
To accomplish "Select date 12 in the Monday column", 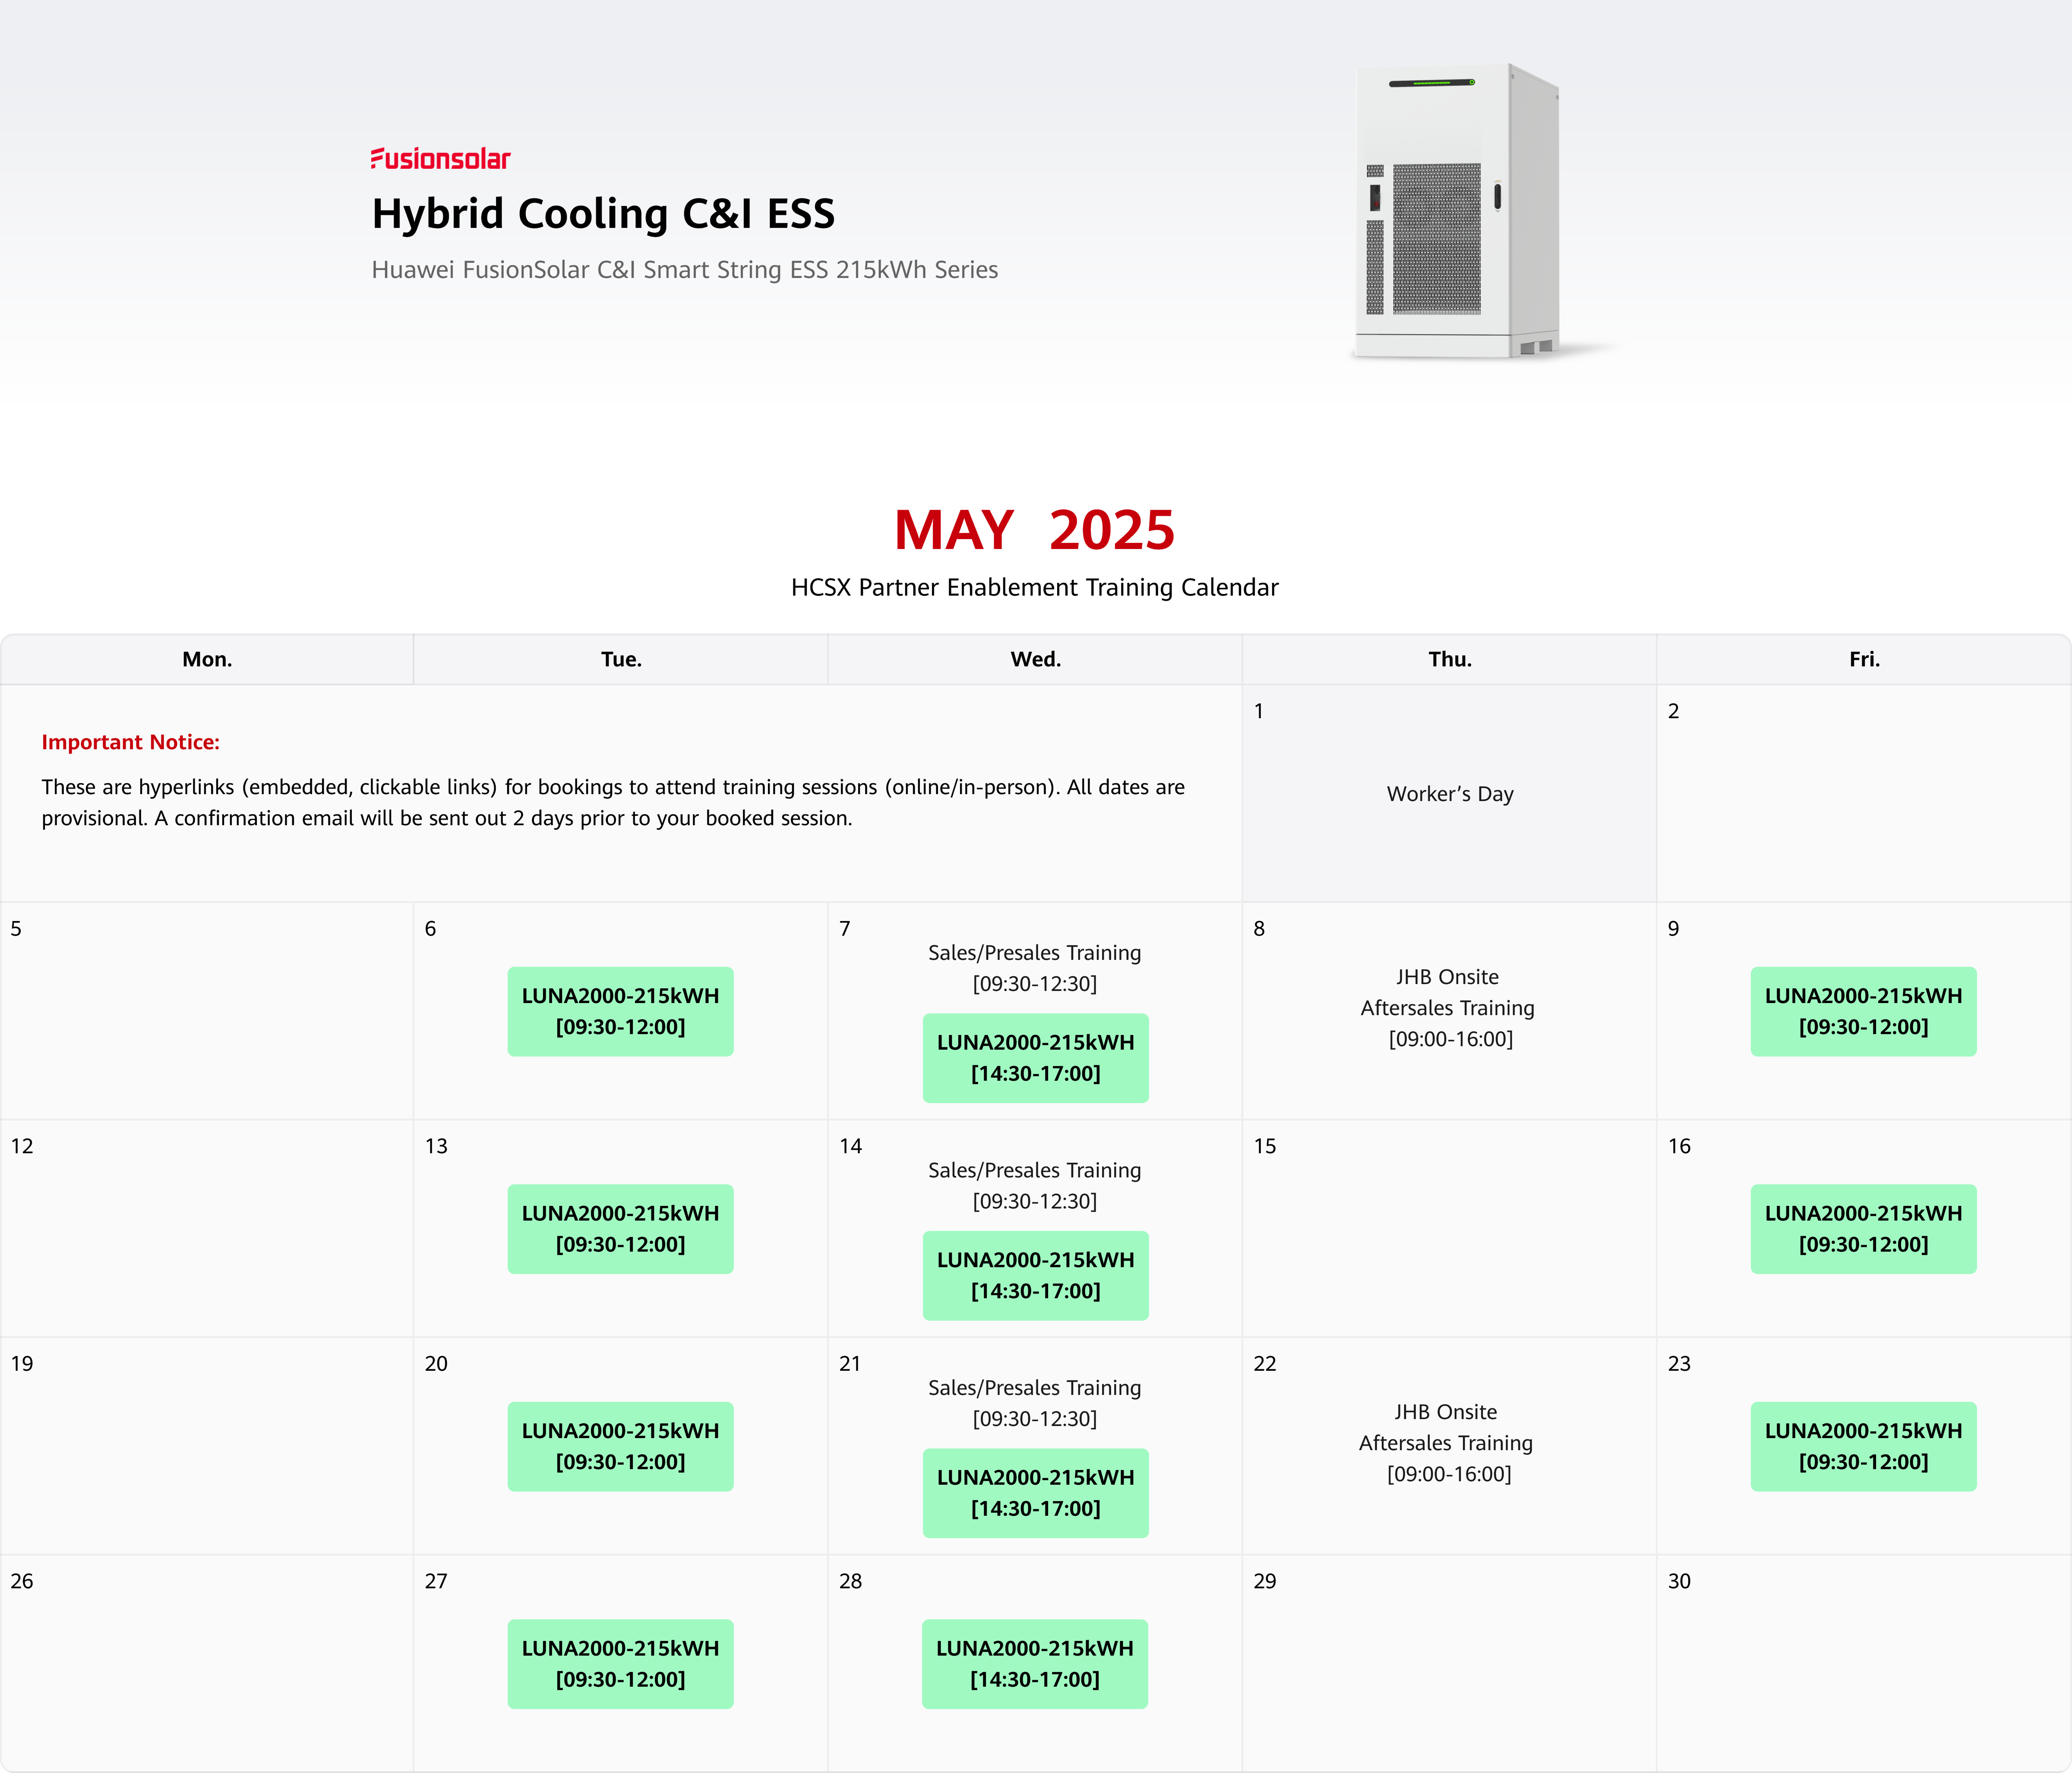I will pyautogui.click(x=22, y=1146).
